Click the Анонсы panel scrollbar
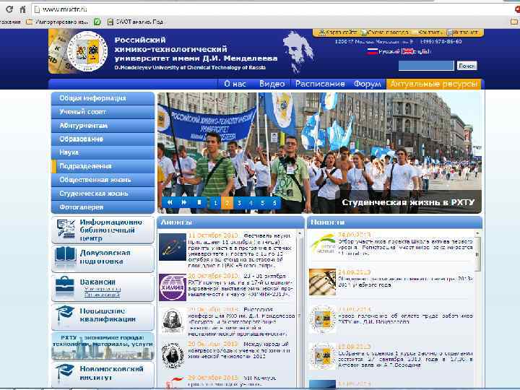The height and width of the screenshot is (390, 520). coord(300,308)
